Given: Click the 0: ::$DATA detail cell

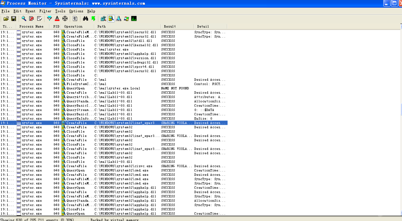Looking at the screenshot, I should point(204,110).
